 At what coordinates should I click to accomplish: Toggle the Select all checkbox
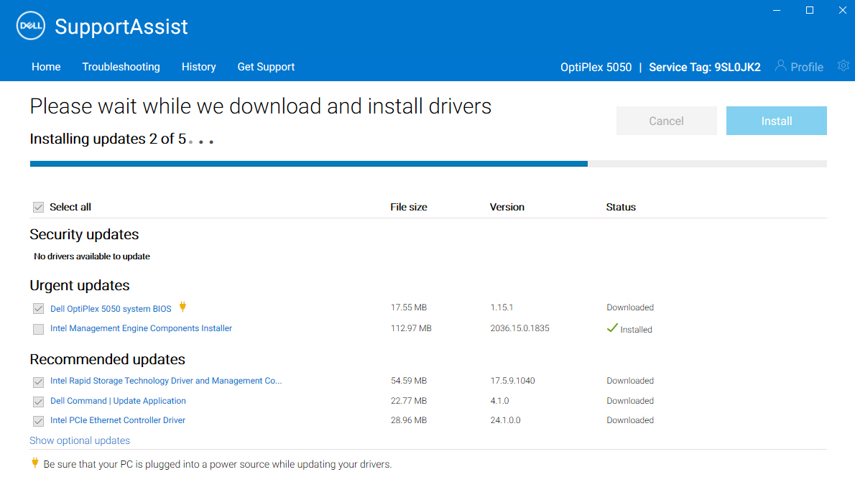click(38, 207)
